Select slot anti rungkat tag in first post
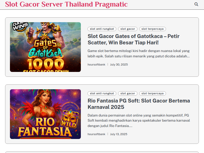Viewport: 204px width, 153px height. point(102,29)
